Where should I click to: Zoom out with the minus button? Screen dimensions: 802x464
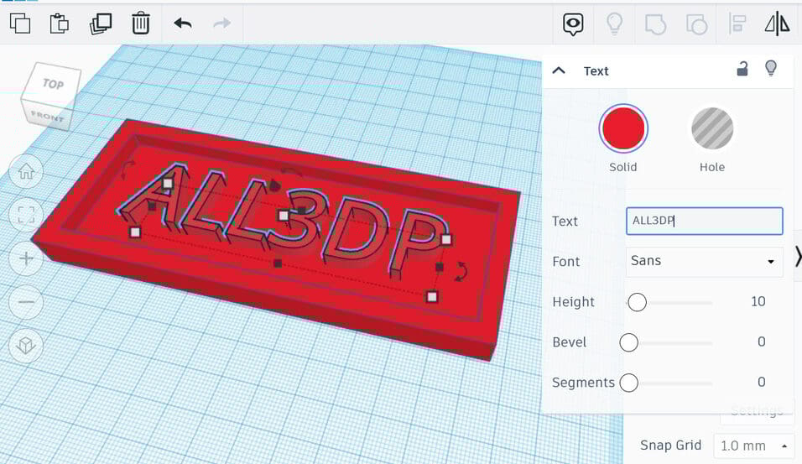point(26,302)
